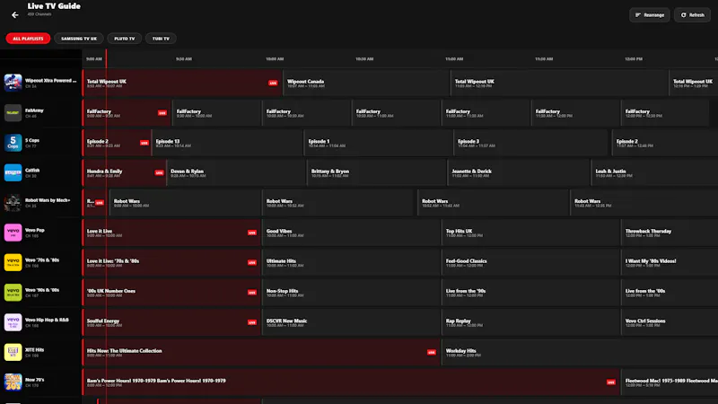Open the Catfish channel logo

(13, 172)
